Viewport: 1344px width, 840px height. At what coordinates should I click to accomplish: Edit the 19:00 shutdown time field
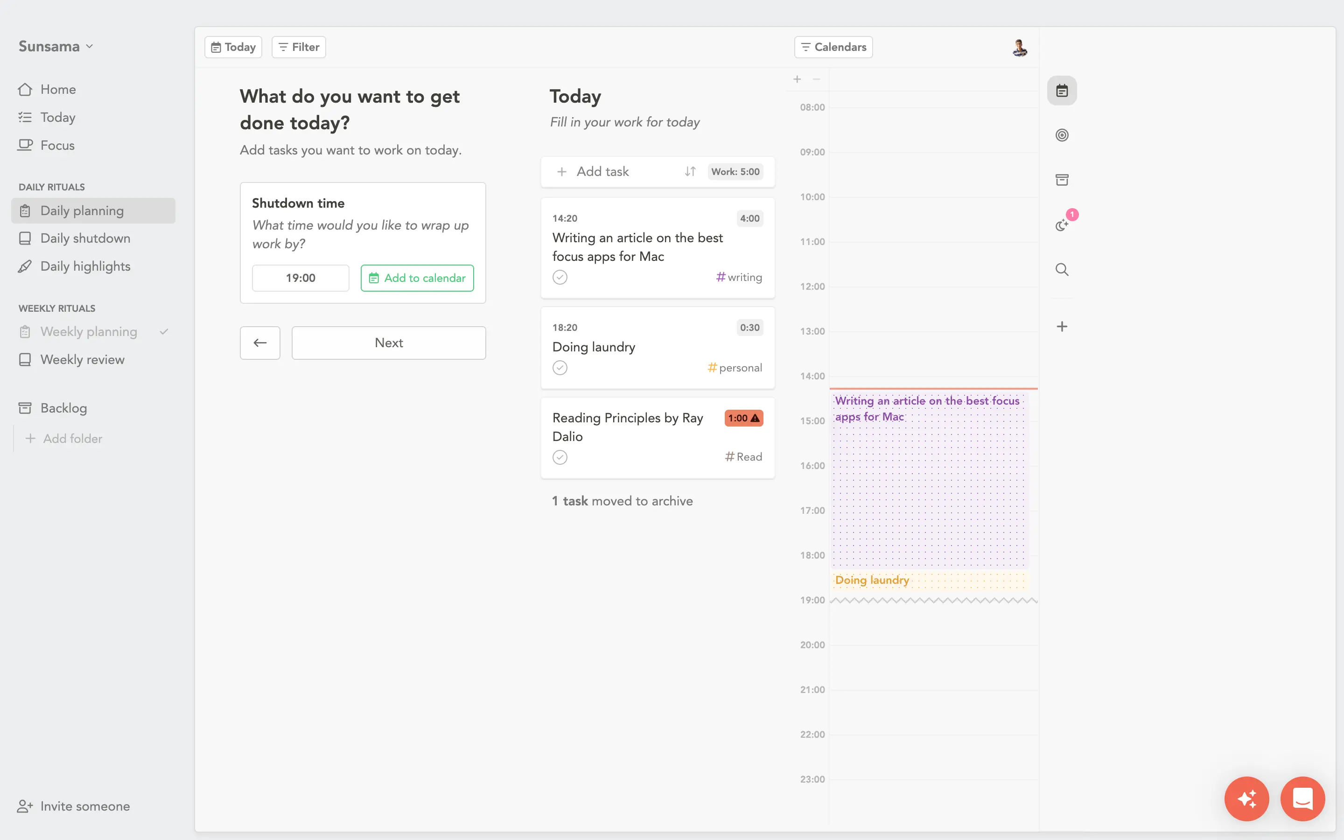pos(301,278)
